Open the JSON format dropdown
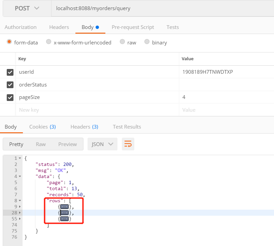Screen dimensions: 274x246 click(102, 144)
